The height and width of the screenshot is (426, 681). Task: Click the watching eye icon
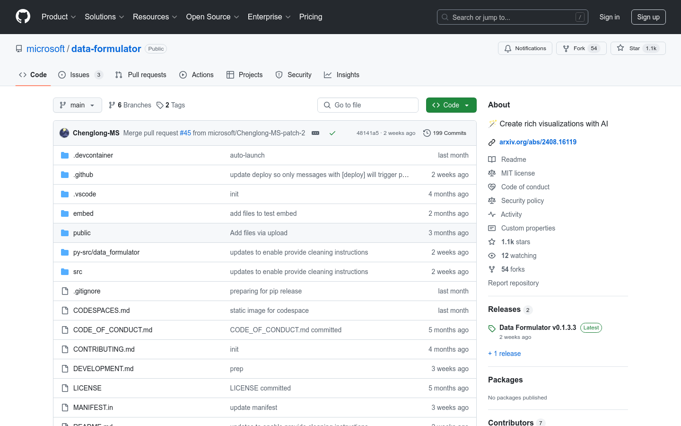(x=492, y=256)
